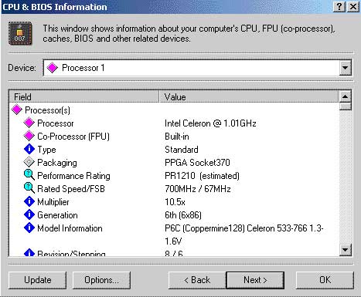Click the vertical scrollbar thumb

(x=346, y=106)
